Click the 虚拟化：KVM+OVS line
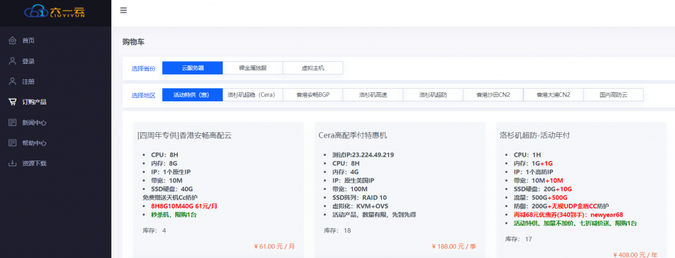675x258 pixels. [361, 206]
